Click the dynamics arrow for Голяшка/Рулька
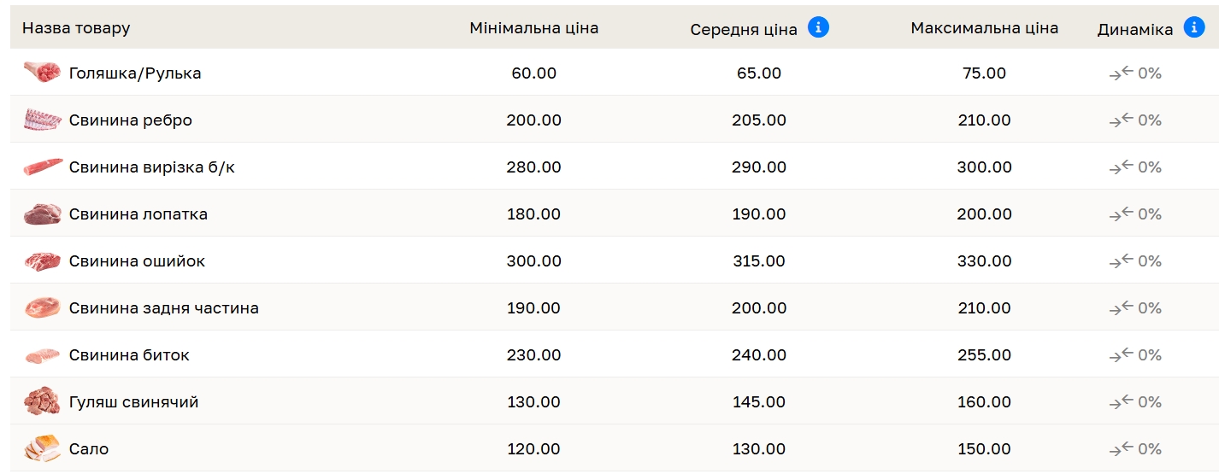1219x474 pixels. [x=1121, y=73]
